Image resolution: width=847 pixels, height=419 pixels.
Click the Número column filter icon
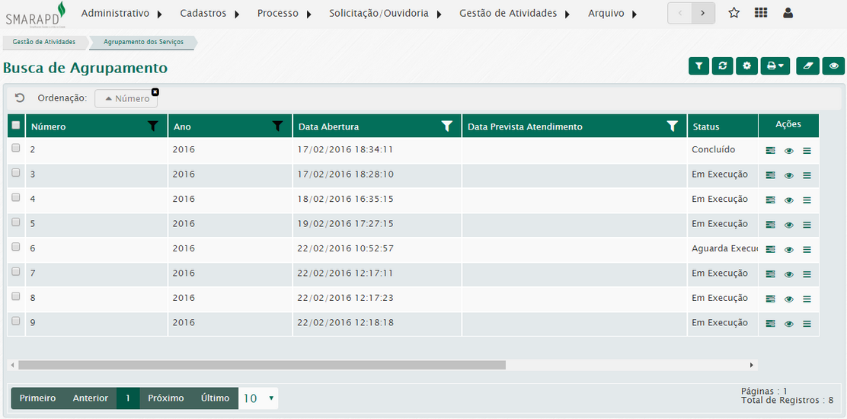(x=153, y=126)
